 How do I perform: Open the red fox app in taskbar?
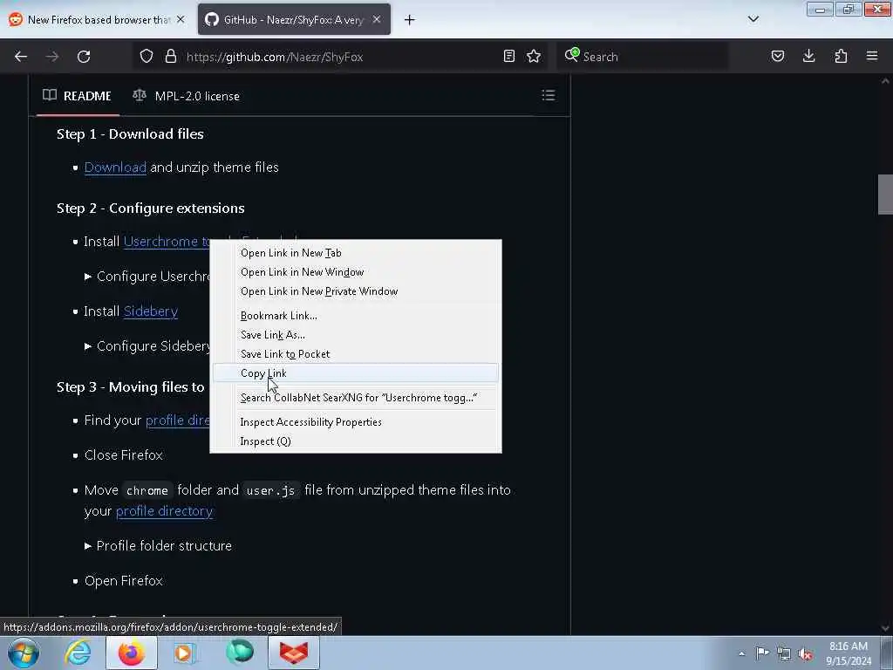(294, 653)
